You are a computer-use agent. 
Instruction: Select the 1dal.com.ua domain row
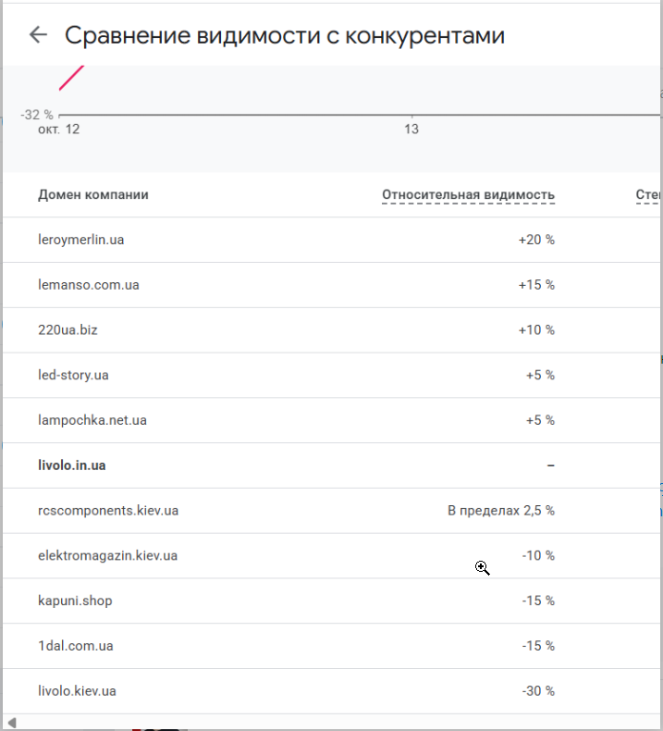pyautogui.click(x=332, y=646)
